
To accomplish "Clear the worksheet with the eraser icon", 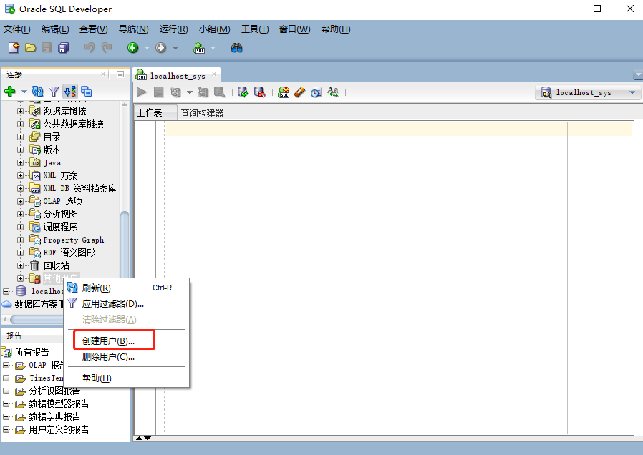I will [x=300, y=92].
